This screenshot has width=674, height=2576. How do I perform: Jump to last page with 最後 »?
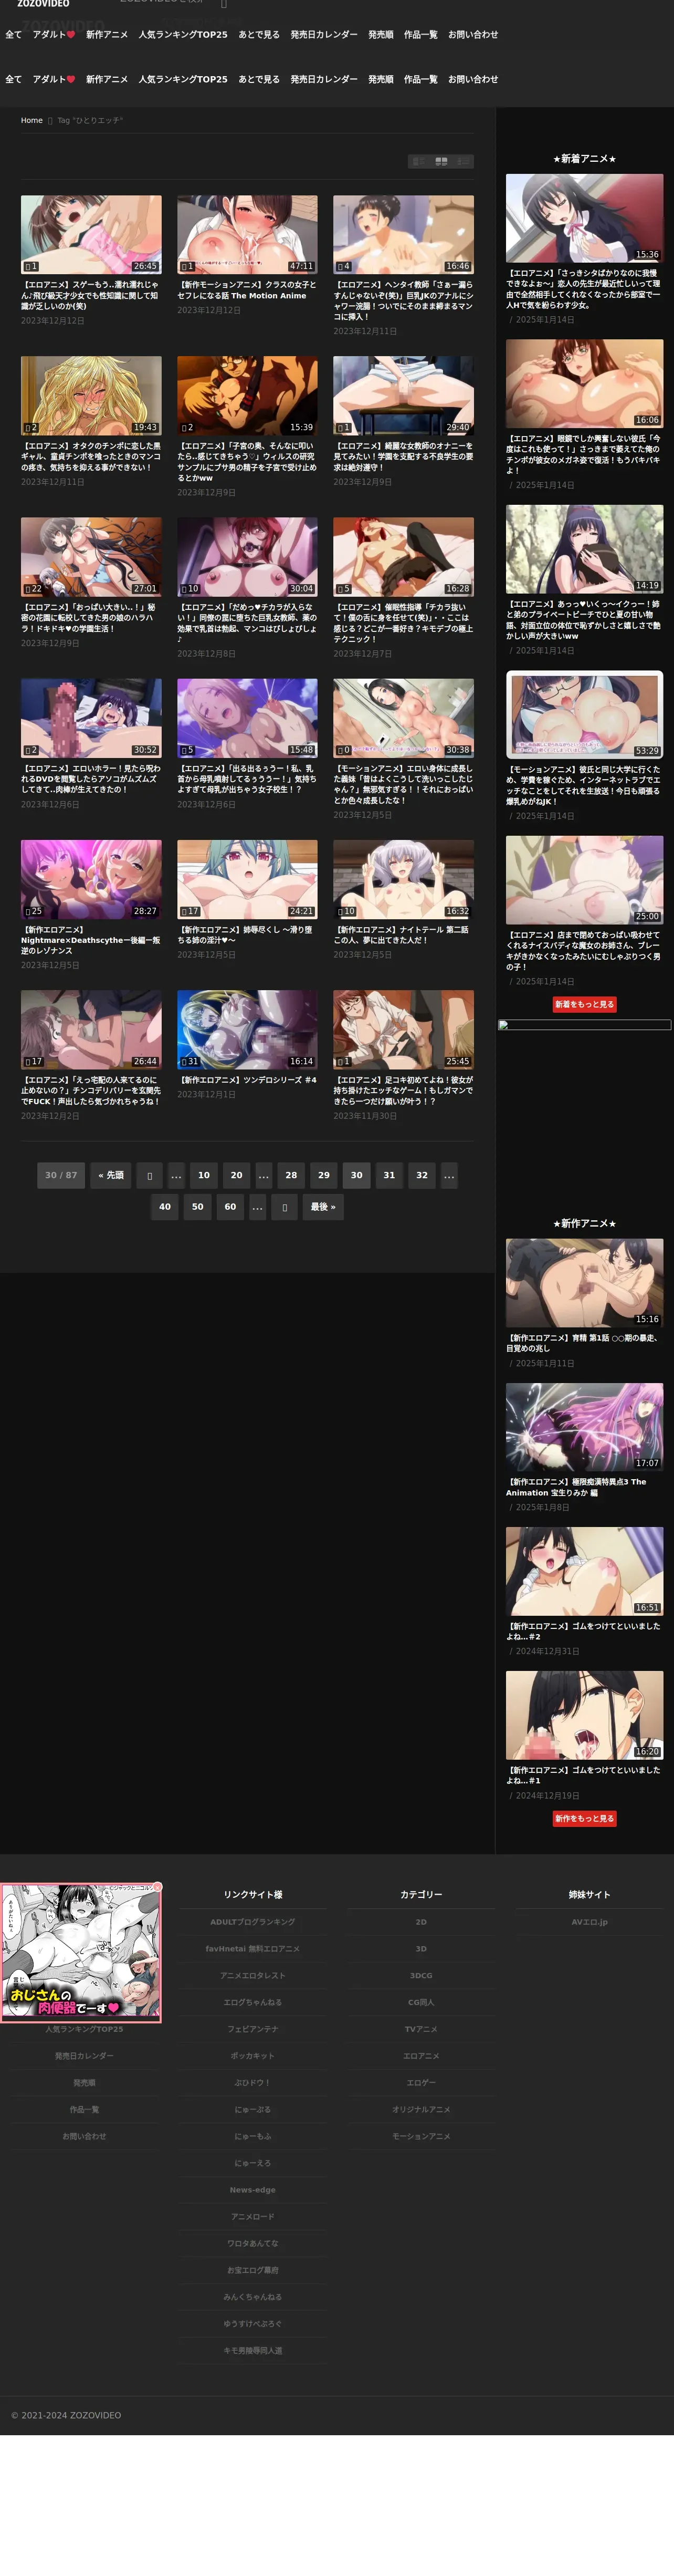(323, 1207)
